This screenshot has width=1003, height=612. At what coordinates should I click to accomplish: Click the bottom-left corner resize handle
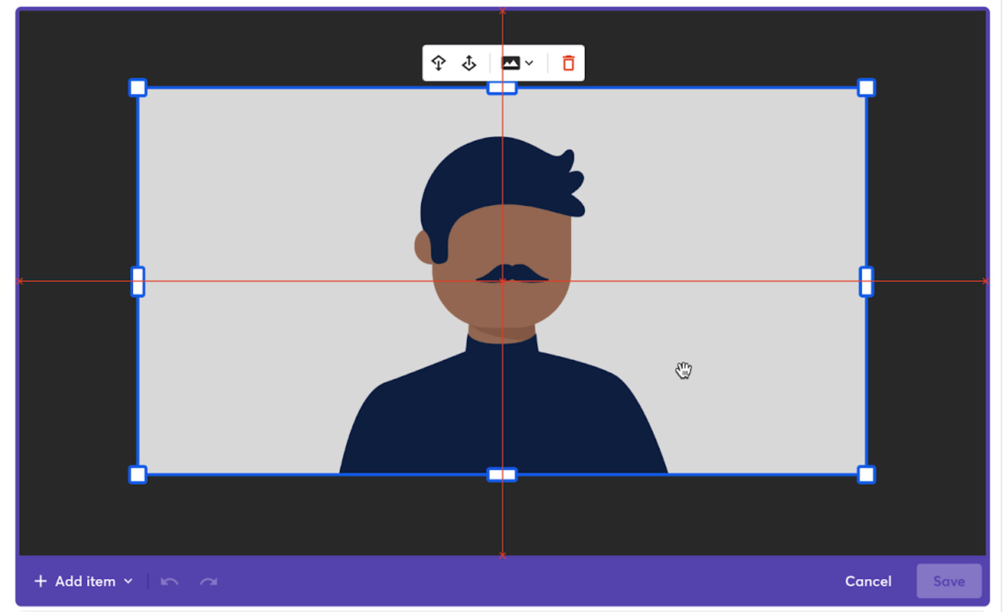pos(138,474)
